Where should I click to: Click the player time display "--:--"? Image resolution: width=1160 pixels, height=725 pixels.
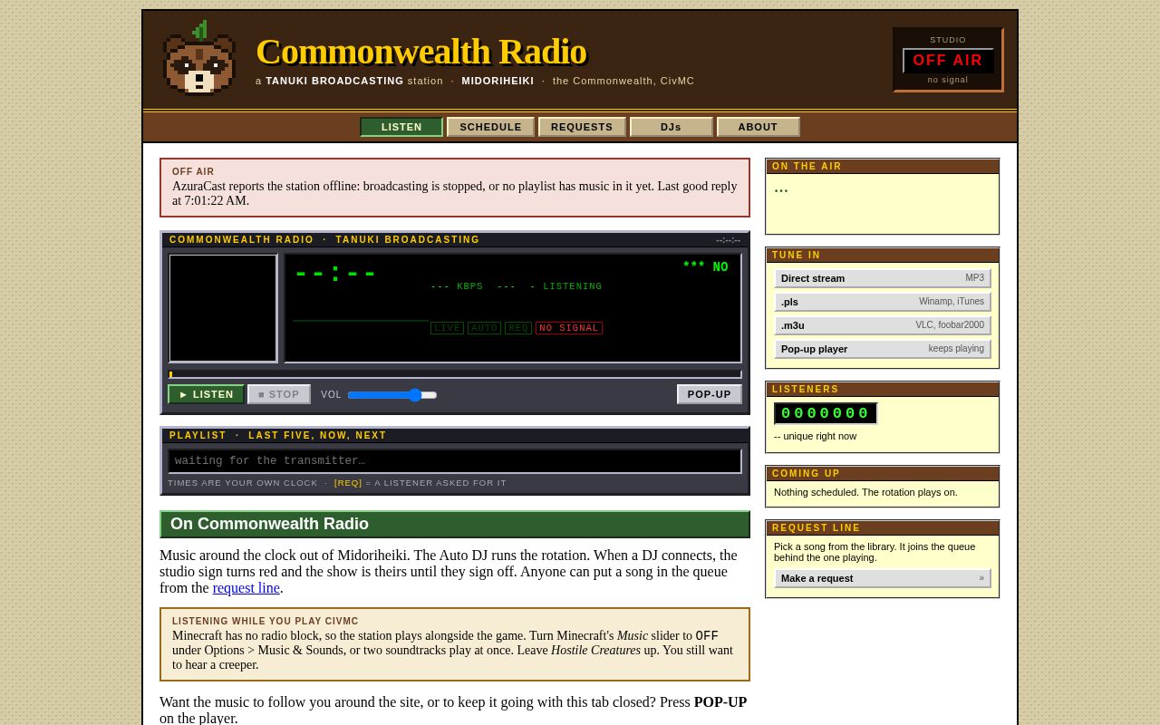[x=335, y=273]
